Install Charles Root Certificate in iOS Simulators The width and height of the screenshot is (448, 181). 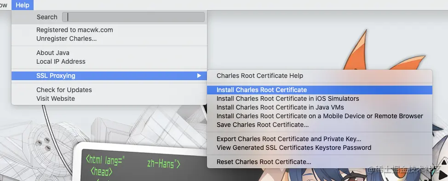[319, 99]
